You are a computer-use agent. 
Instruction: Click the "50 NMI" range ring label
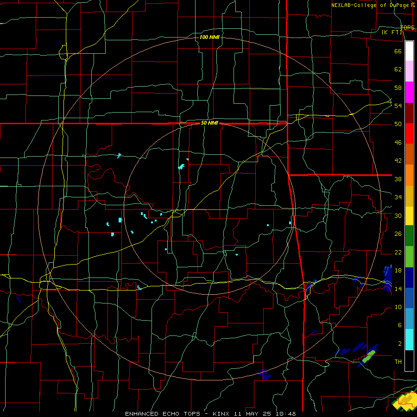209,123
